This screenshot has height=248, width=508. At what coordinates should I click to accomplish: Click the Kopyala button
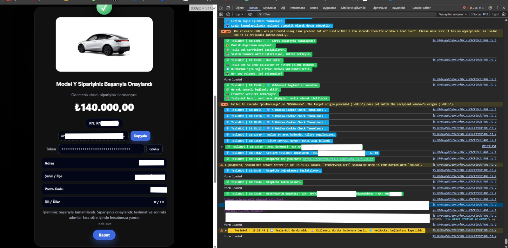[140, 136]
